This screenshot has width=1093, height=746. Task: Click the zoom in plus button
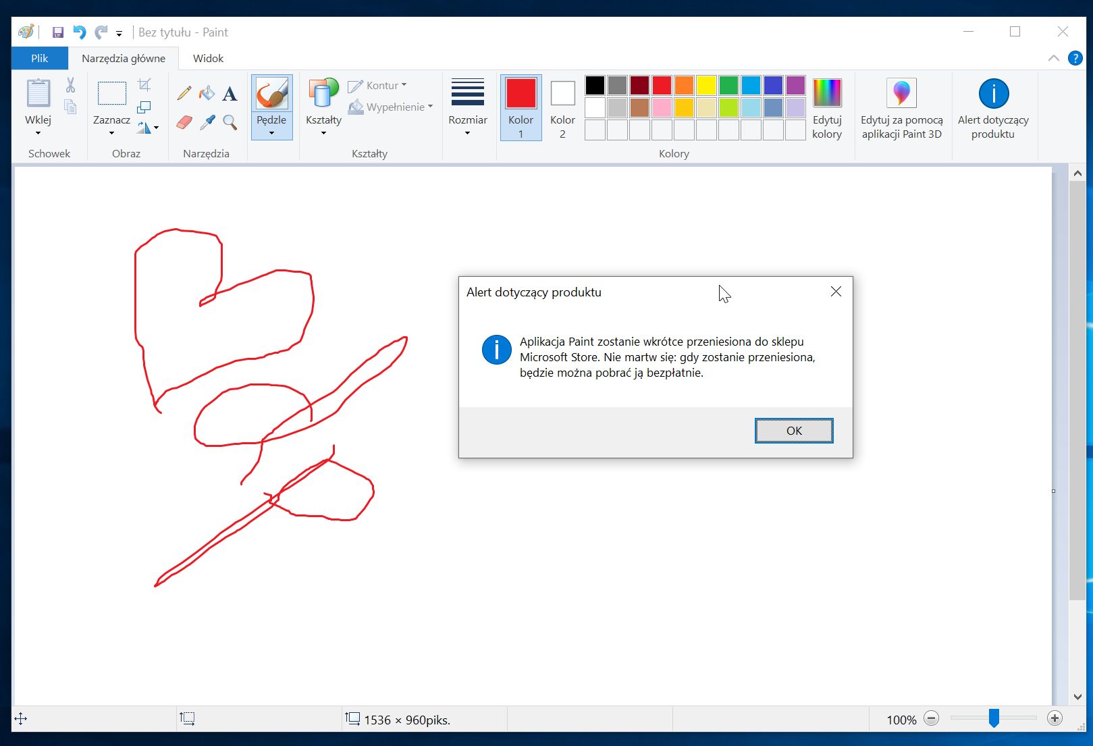pyautogui.click(x=1055, y=719)
